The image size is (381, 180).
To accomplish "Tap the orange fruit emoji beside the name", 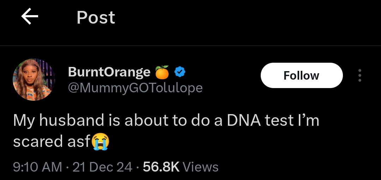I will [x=162, y=72].
